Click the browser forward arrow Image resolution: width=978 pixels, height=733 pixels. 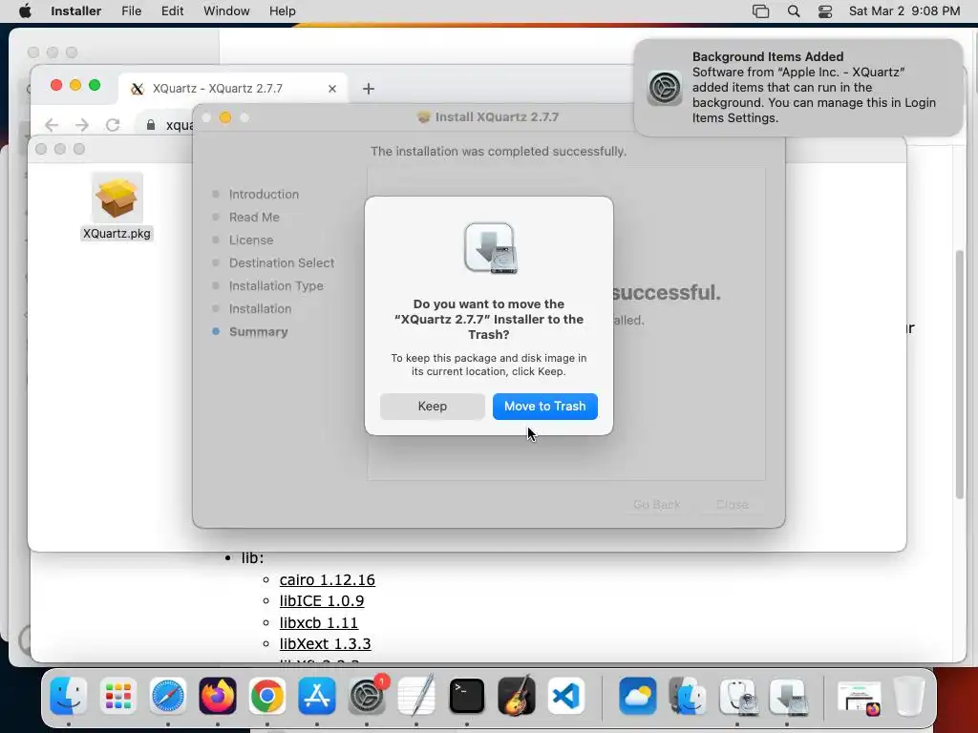82,125
